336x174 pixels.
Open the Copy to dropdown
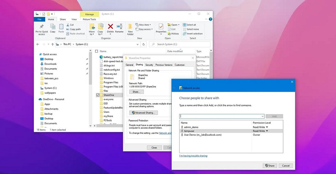coord(100,33)
